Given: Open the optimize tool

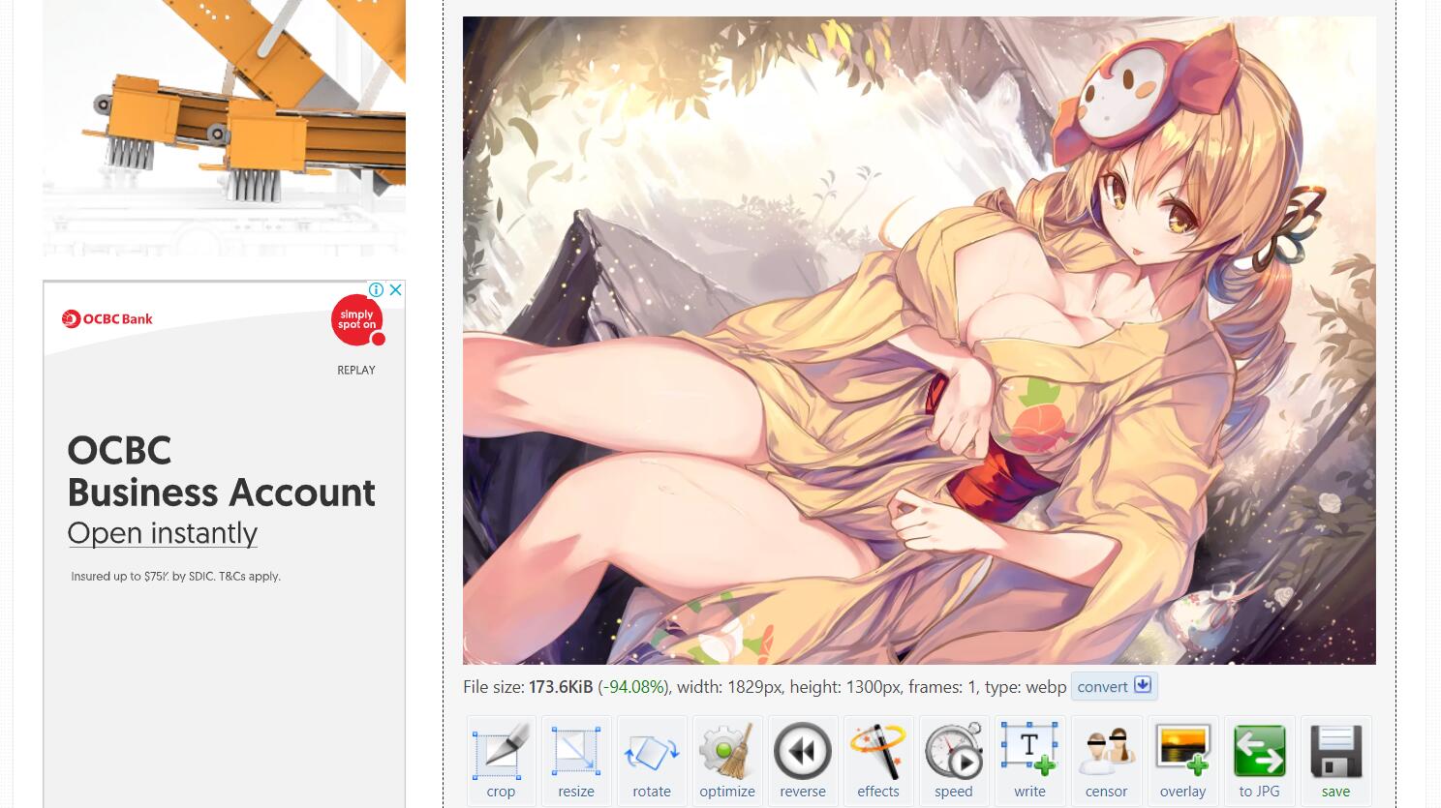Looking at the screenshot, I should [727, 762].
